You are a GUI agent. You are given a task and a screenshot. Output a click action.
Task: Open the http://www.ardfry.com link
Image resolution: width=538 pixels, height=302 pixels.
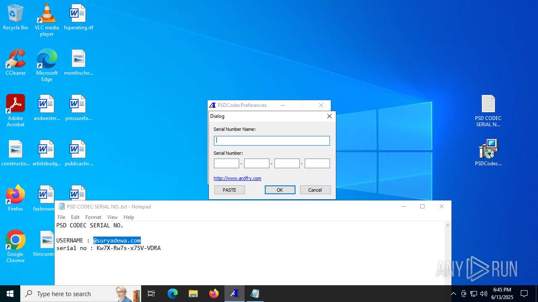pyautogui.click(x=237, y=178)
